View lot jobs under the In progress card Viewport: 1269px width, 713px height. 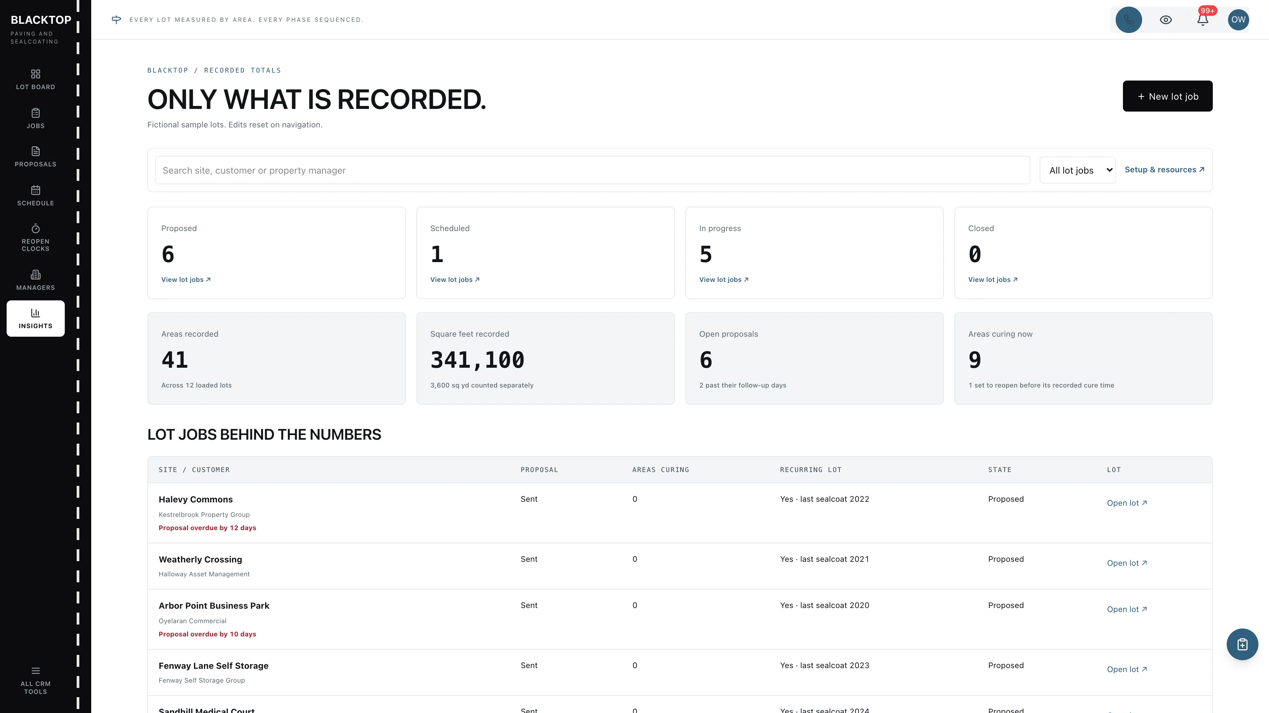click(x=724, y=280)
